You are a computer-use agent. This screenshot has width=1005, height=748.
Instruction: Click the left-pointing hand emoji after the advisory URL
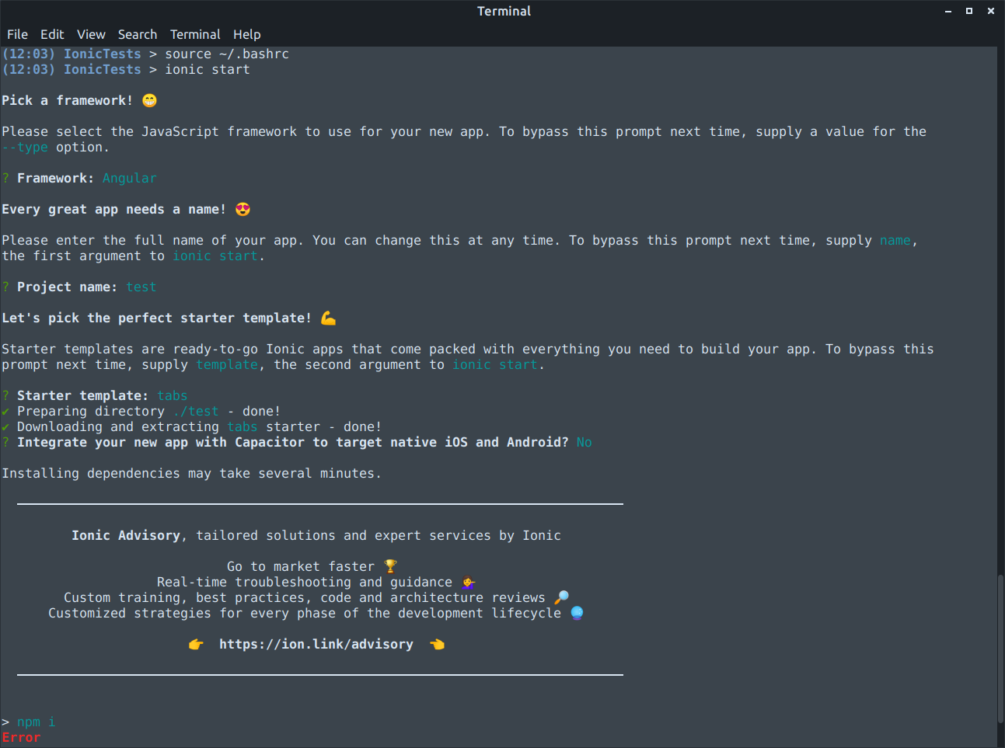pos(437,644)
